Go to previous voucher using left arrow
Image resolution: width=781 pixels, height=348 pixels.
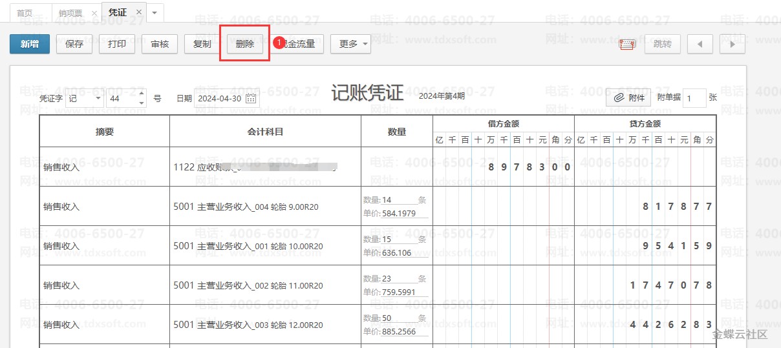pos(700,45)
